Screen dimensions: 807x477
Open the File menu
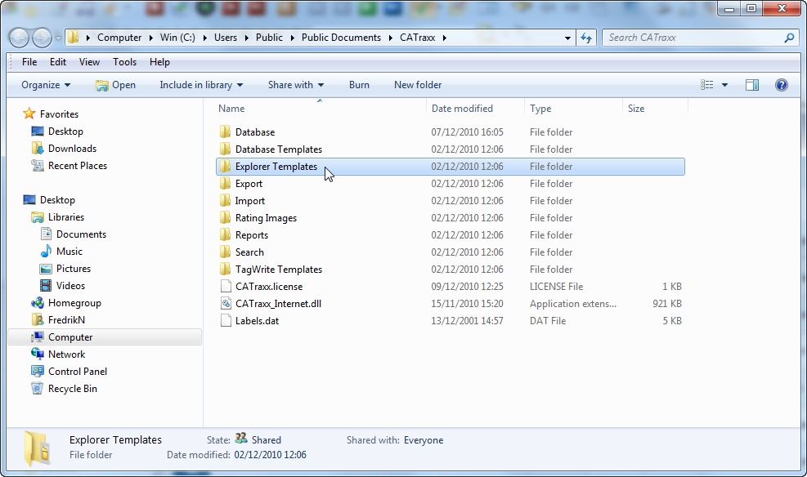point(29,62)
